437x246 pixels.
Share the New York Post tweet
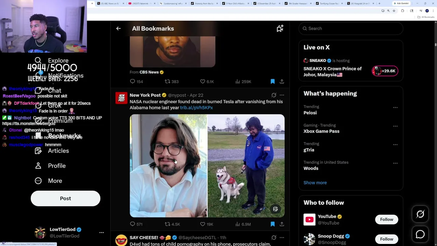[282, 224]
